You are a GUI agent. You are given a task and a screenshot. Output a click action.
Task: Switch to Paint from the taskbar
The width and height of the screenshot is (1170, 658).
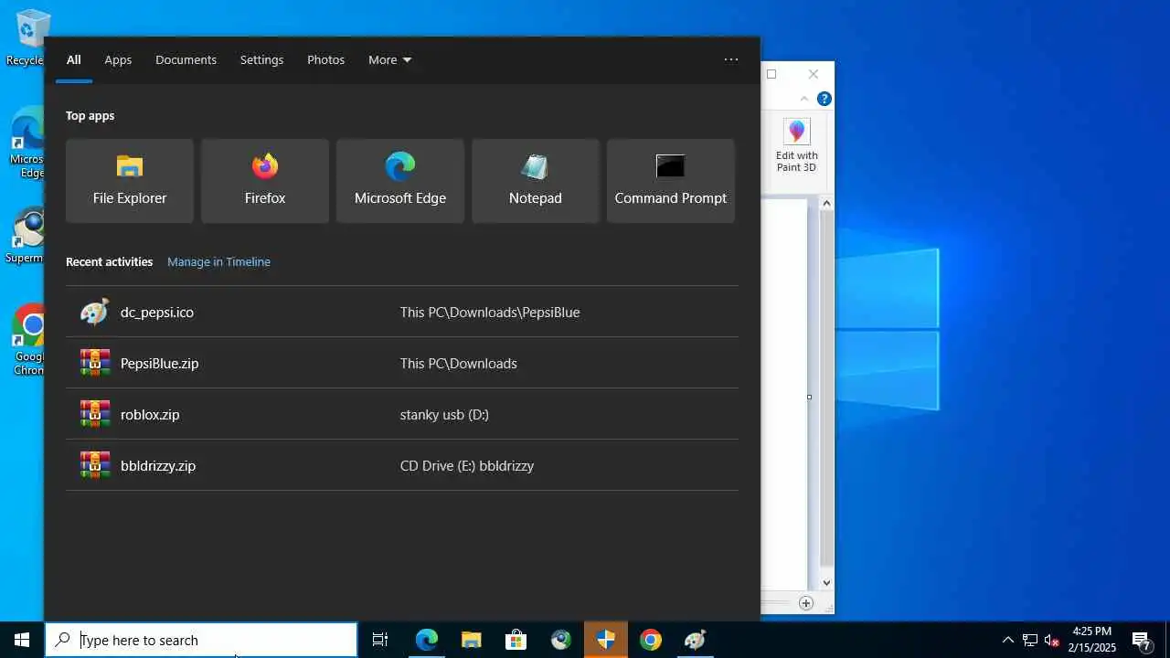pyautogui.click(x=696, y=640)
